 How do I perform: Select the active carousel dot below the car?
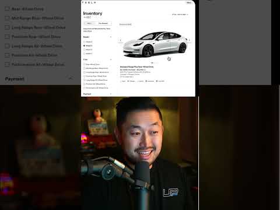pyautogui.click(x=152, y=63)
